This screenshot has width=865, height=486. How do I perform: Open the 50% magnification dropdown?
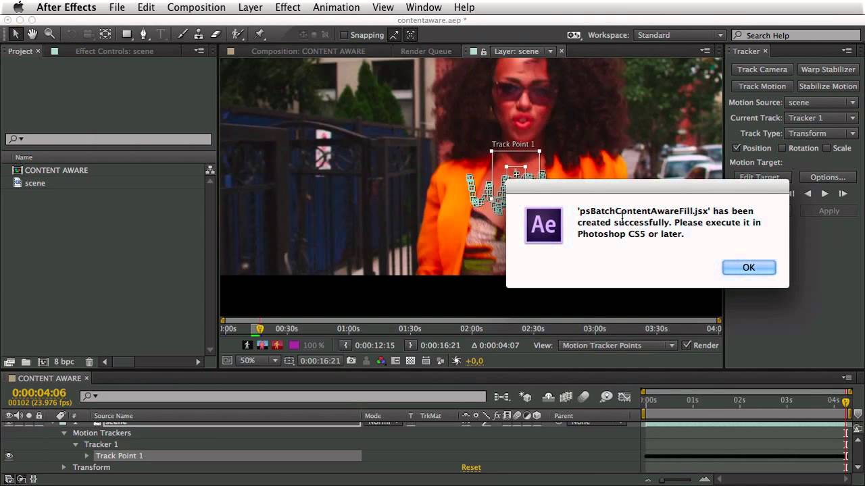pos(258,360)
